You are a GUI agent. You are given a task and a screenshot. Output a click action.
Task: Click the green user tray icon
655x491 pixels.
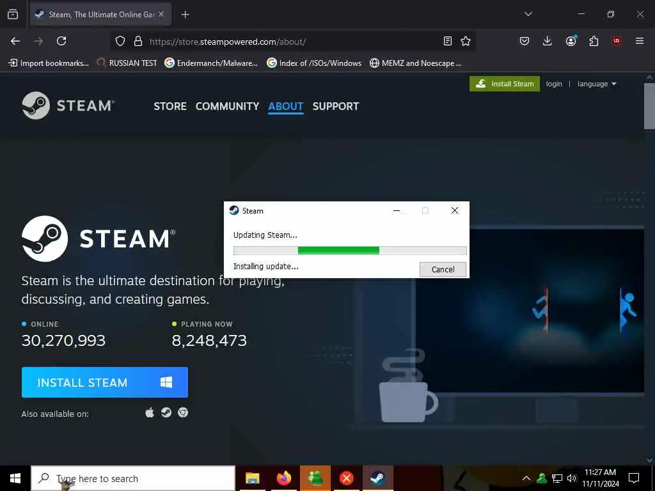(x=542, y=478)
